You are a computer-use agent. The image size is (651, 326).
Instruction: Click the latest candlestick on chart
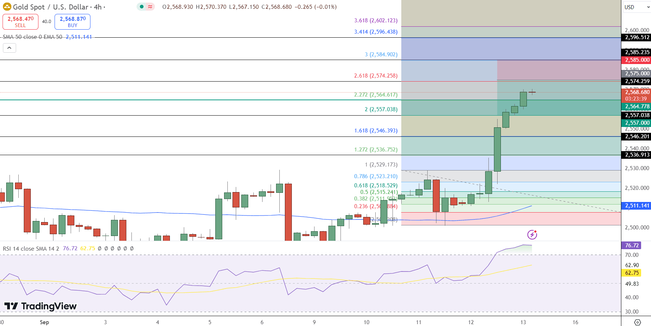click(532, 92)
